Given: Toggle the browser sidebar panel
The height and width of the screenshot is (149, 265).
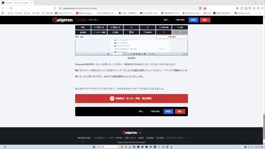Looking at the screenshot, I should click(x=246, y=8).
